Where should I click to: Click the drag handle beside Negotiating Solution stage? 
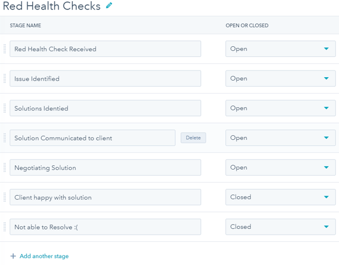5,167
